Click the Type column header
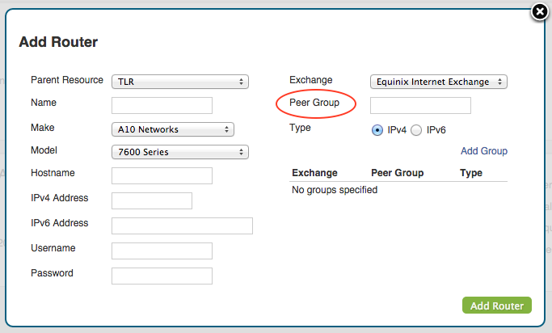This screenshot has width=552, height=333. [x=470, y=173]
